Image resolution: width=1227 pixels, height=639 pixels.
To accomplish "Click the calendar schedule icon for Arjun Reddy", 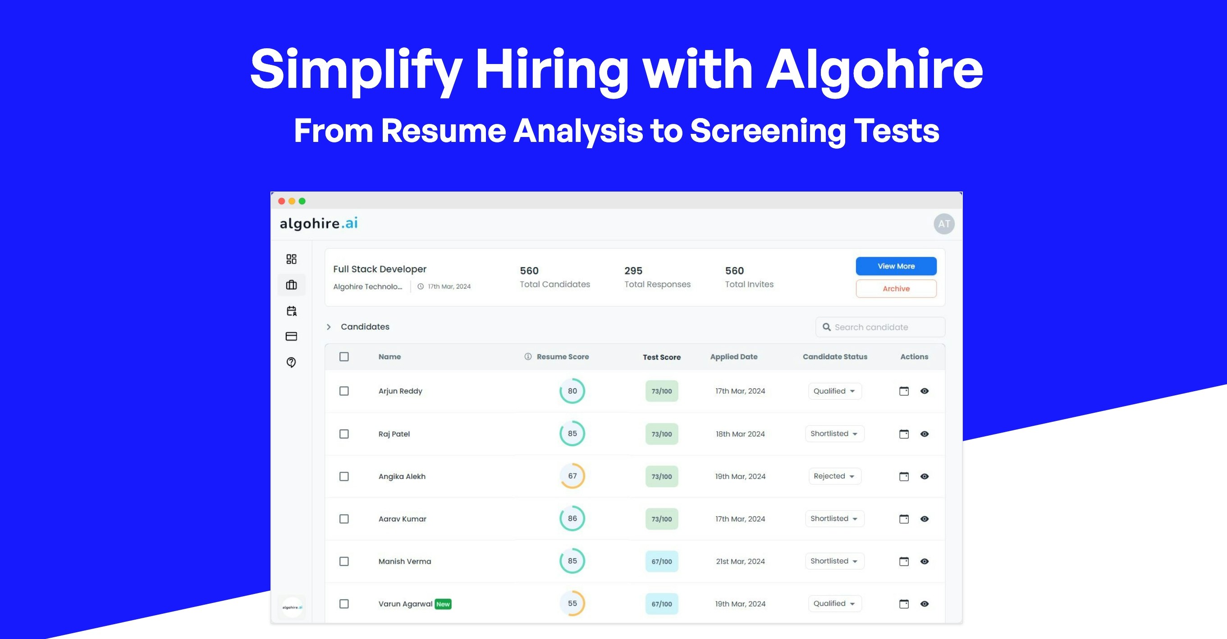I will click(904, 391).
